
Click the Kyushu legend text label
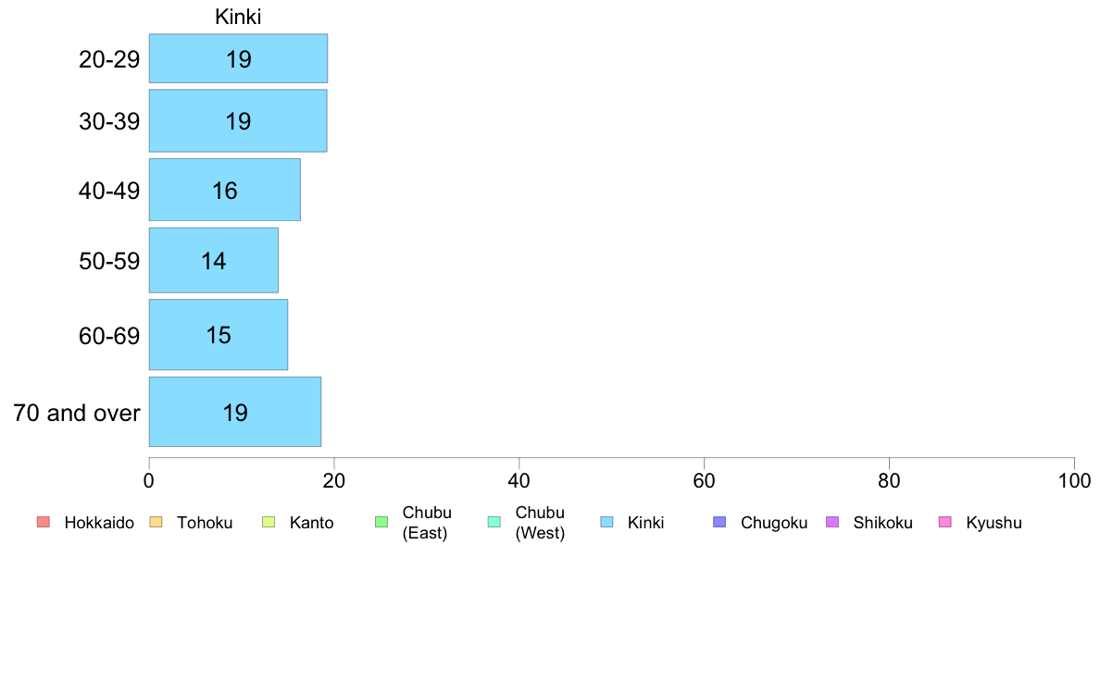994,523
